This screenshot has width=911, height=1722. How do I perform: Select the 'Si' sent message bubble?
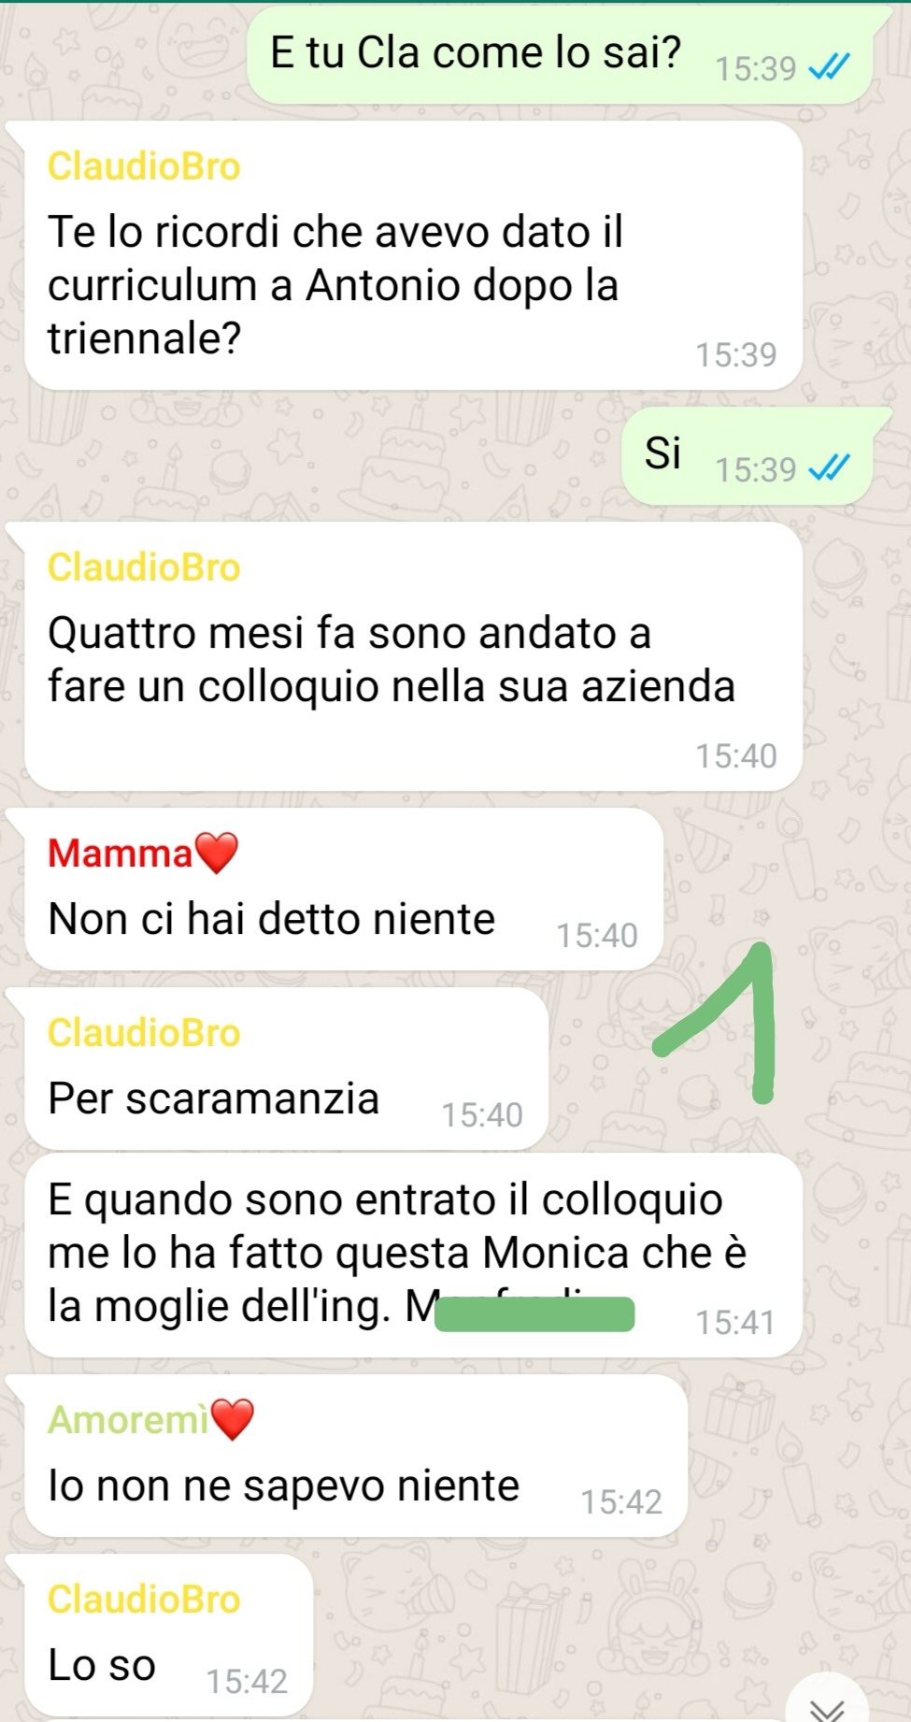747,456
